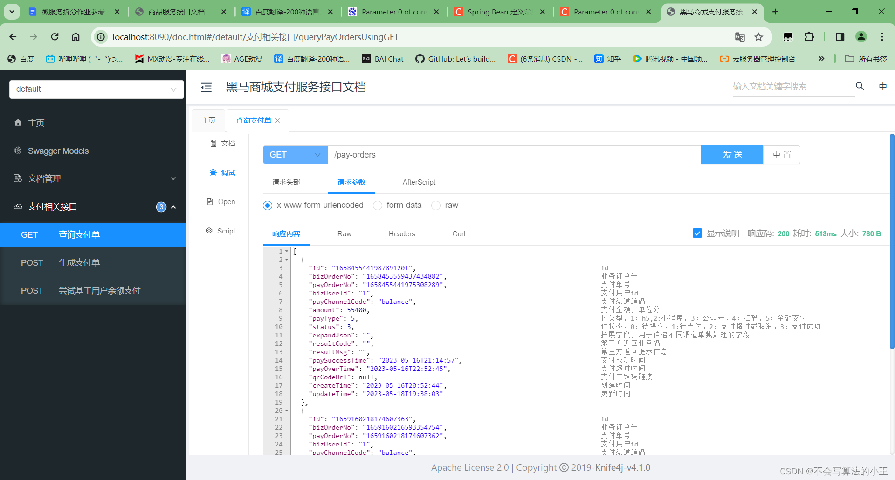Open the Chrome profile avatar
This screenshot has height=480, width=895.
(861, 37)
